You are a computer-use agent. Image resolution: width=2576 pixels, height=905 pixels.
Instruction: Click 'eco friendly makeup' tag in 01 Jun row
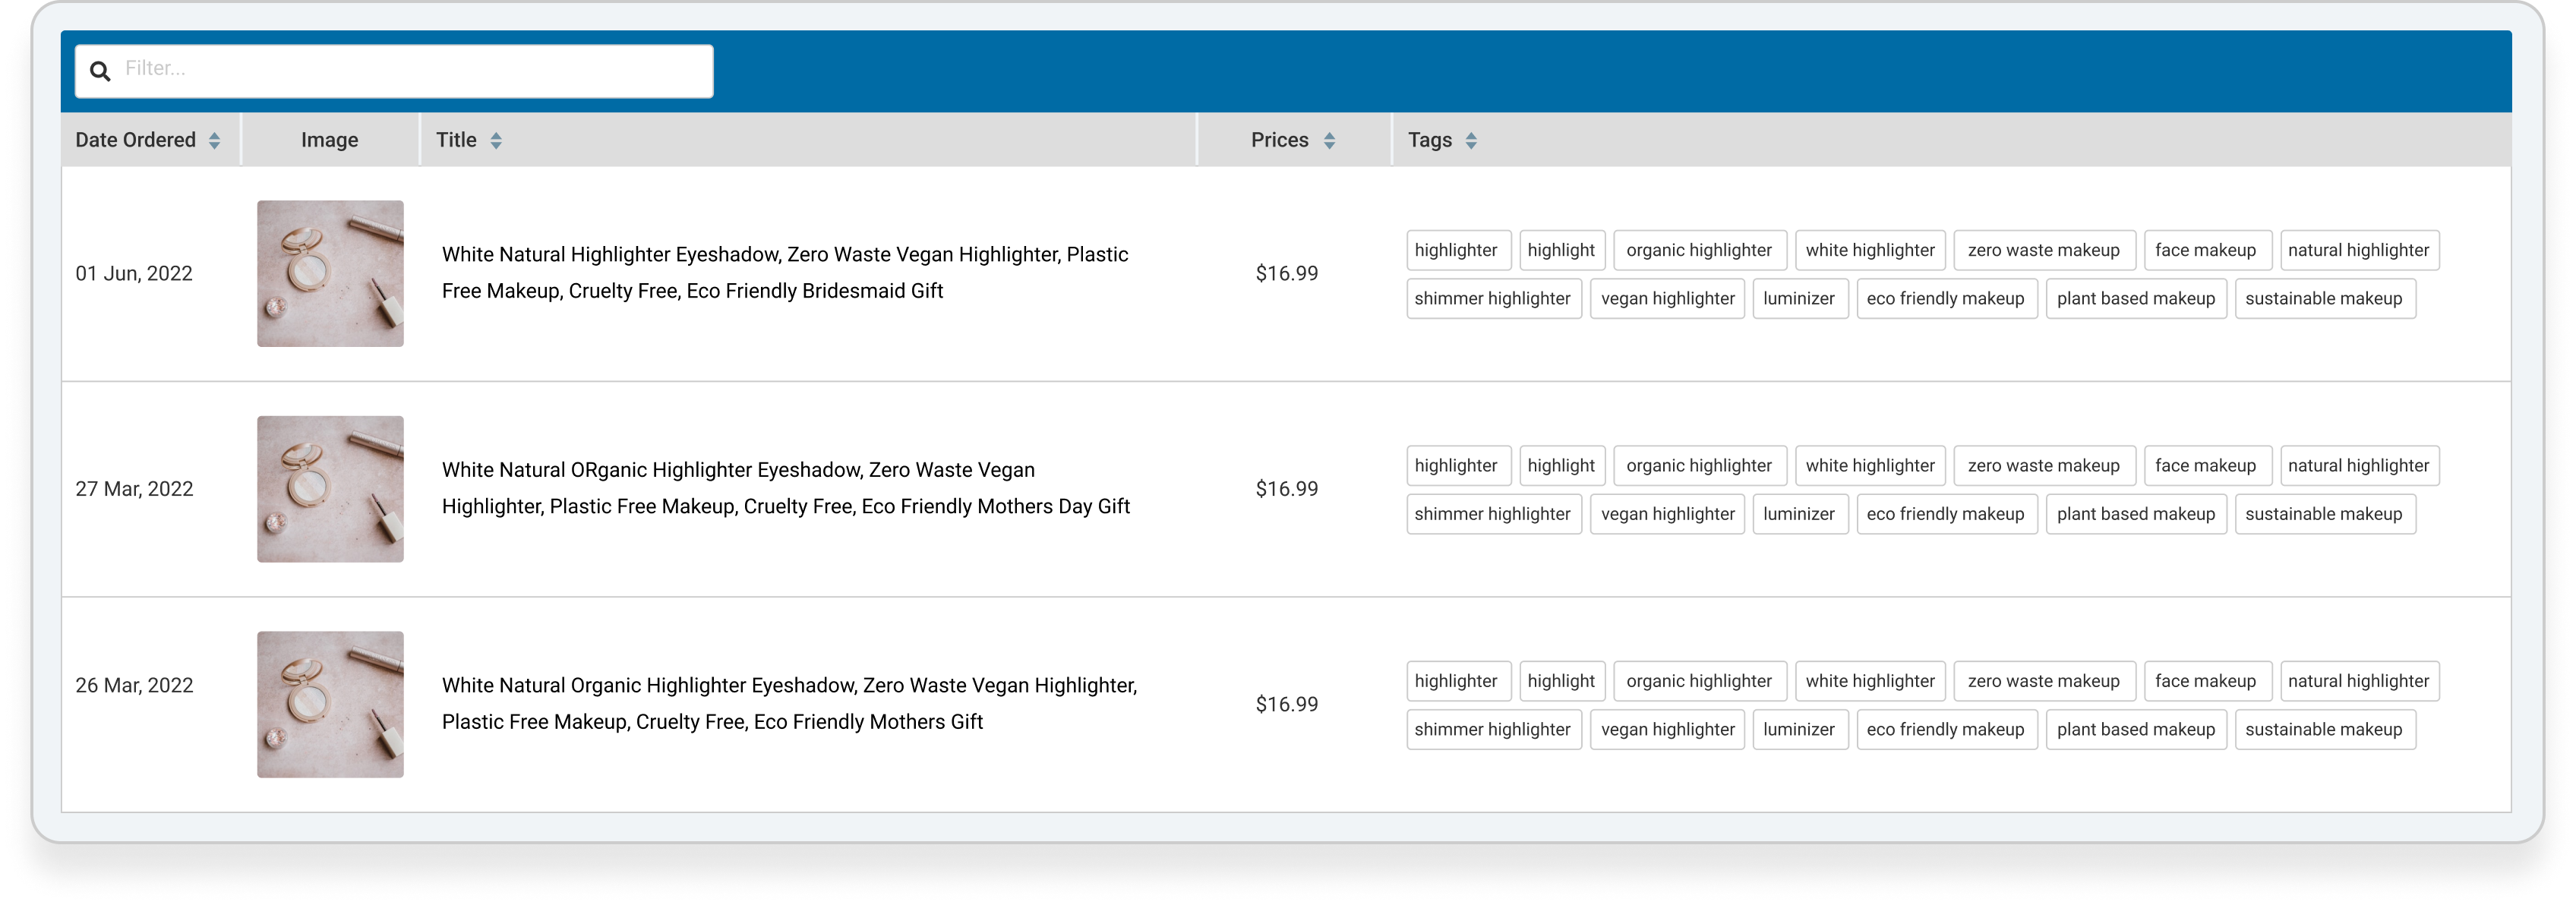(x=1946, y=299)
